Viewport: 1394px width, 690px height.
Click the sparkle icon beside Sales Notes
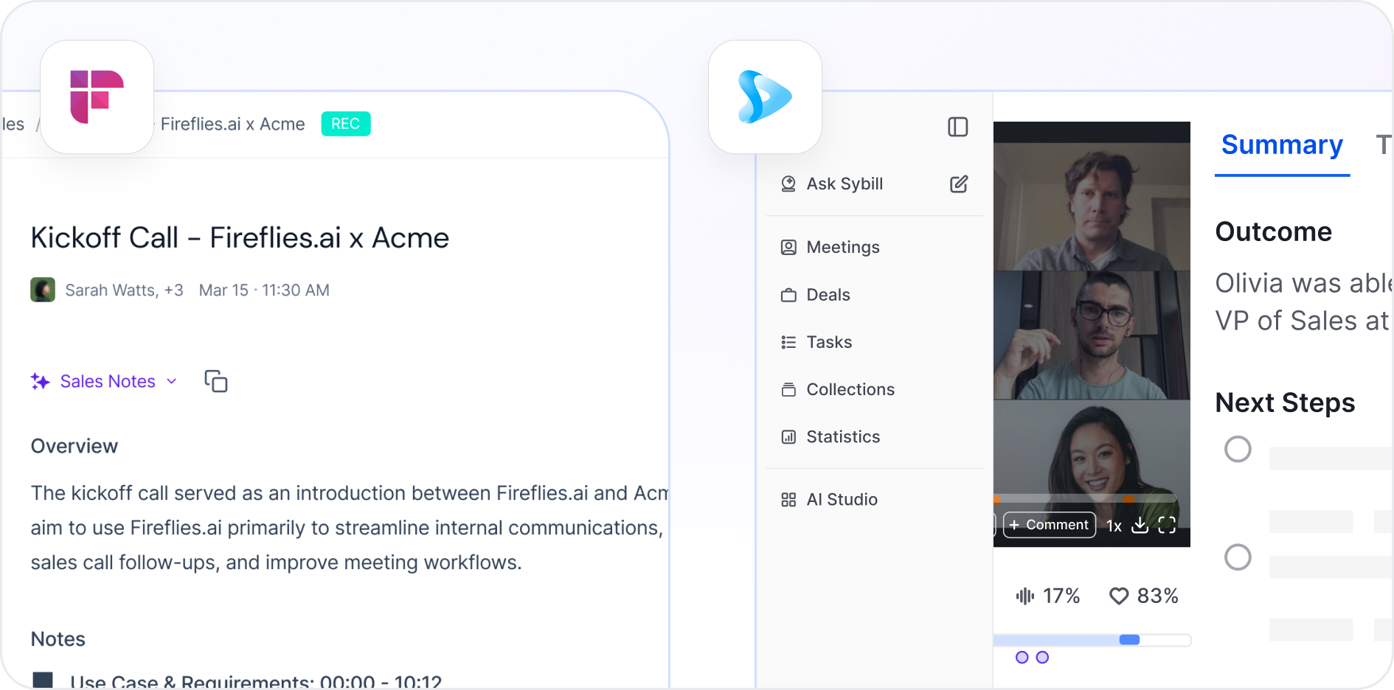tap(41, 381)
